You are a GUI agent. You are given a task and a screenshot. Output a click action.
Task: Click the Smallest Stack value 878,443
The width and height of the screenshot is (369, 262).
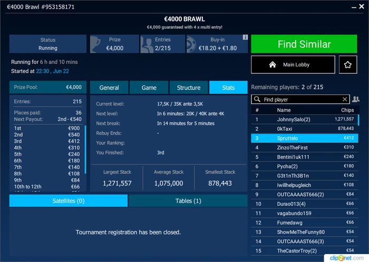(220, 183)
